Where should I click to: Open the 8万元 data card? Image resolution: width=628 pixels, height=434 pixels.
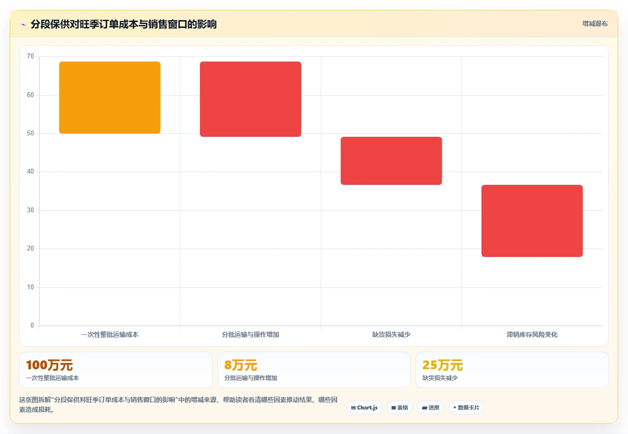coord(314,370)
